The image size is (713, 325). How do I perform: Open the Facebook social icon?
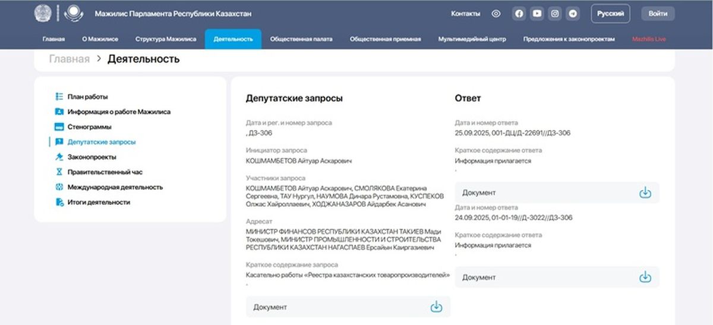[x=519, y=13]
